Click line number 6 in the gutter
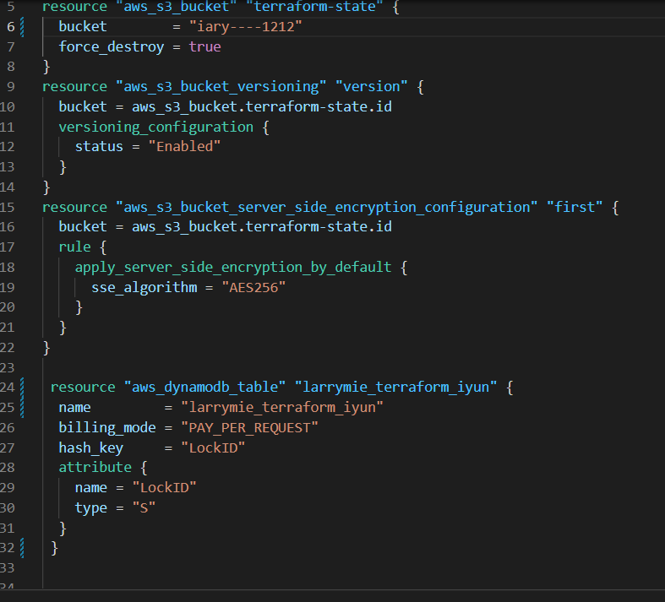The width and height of the screenshot is (665, 602). point(11,27)
